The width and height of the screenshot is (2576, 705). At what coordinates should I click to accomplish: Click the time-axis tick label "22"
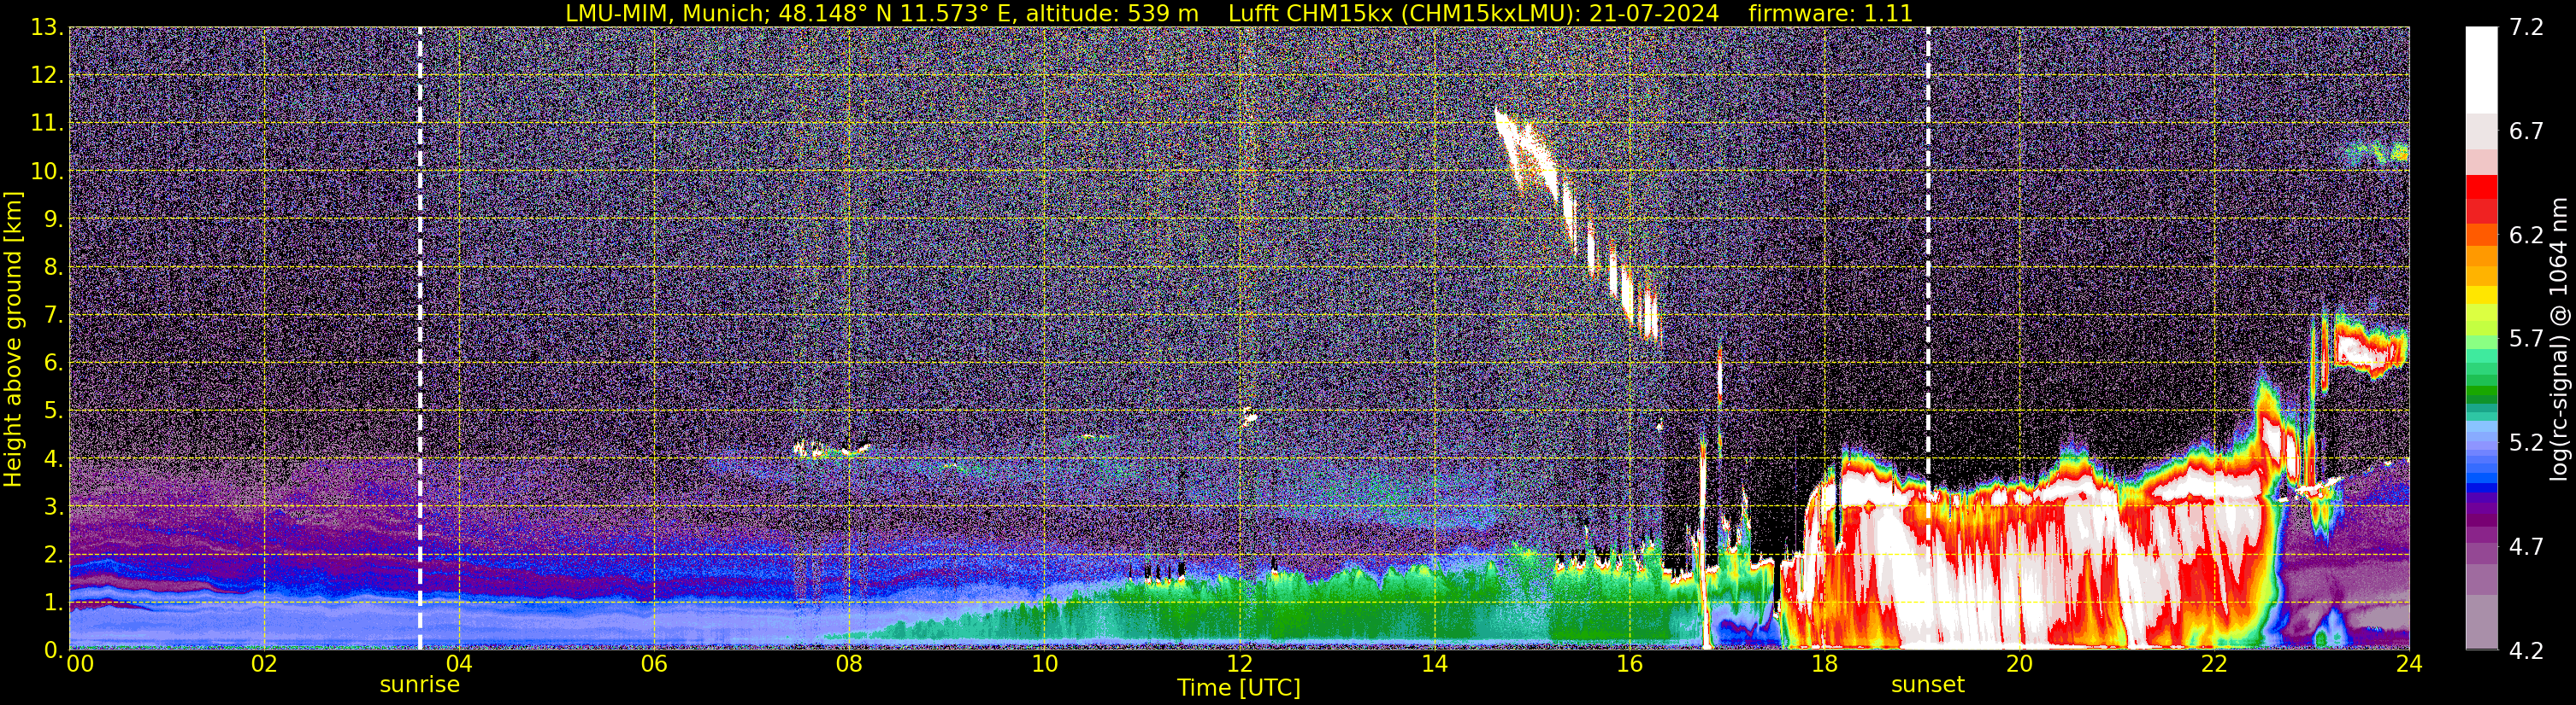point(2214,664)
